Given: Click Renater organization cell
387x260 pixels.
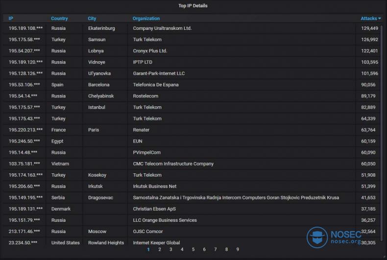Looking at the screenshot, I should (141, 130).
